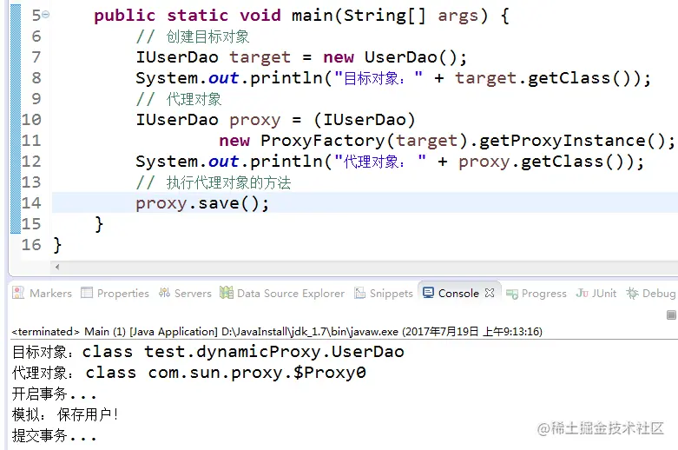Click the editor horizontal scrollbar left arrow
Screen dimensions: 678x450
57,267
